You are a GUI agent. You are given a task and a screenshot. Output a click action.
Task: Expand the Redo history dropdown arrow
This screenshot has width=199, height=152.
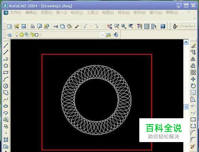coord(102,26)
